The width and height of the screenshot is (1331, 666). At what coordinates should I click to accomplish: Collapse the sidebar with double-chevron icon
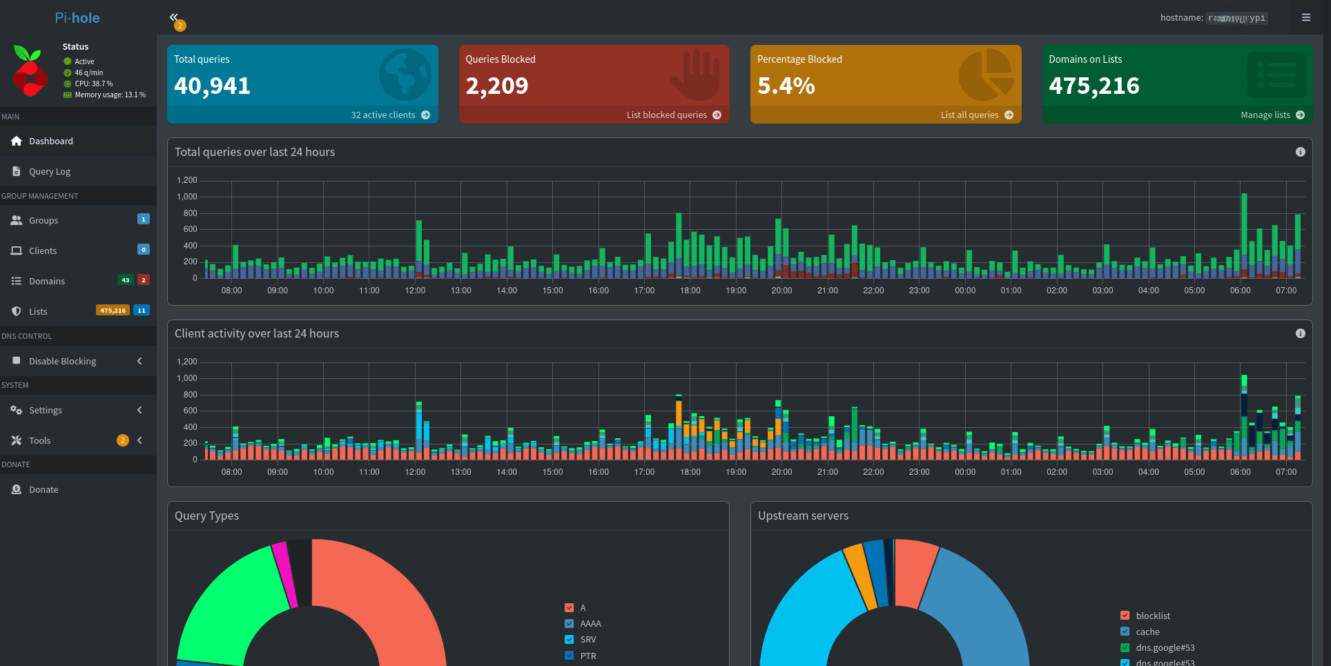[174, 17]
